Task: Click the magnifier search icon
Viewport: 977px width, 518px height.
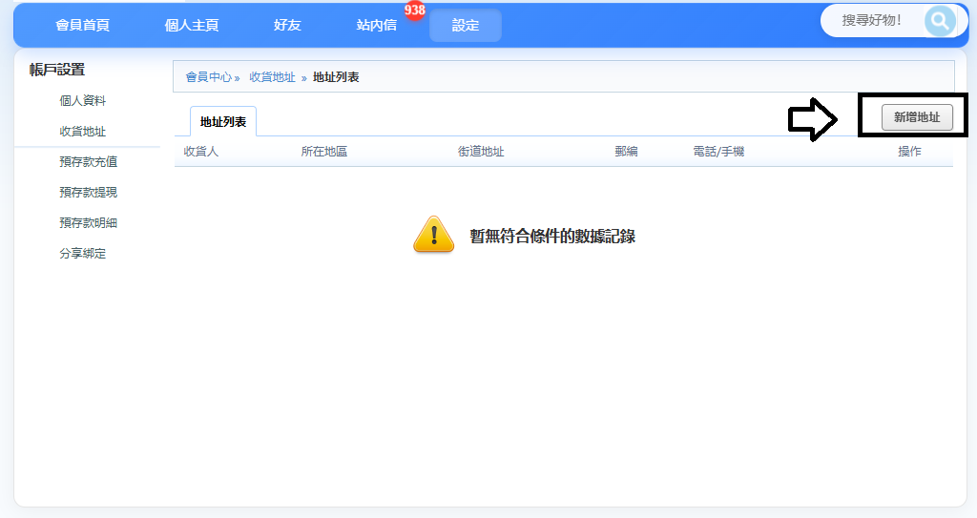Action: 939,21
